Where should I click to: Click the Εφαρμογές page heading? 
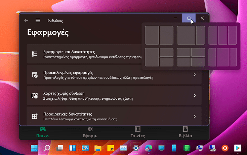click(x=48, y=33)
